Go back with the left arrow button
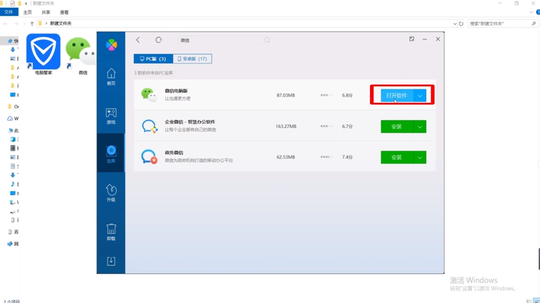The height and width of the screenshot is (303, 540). point(138,40)
